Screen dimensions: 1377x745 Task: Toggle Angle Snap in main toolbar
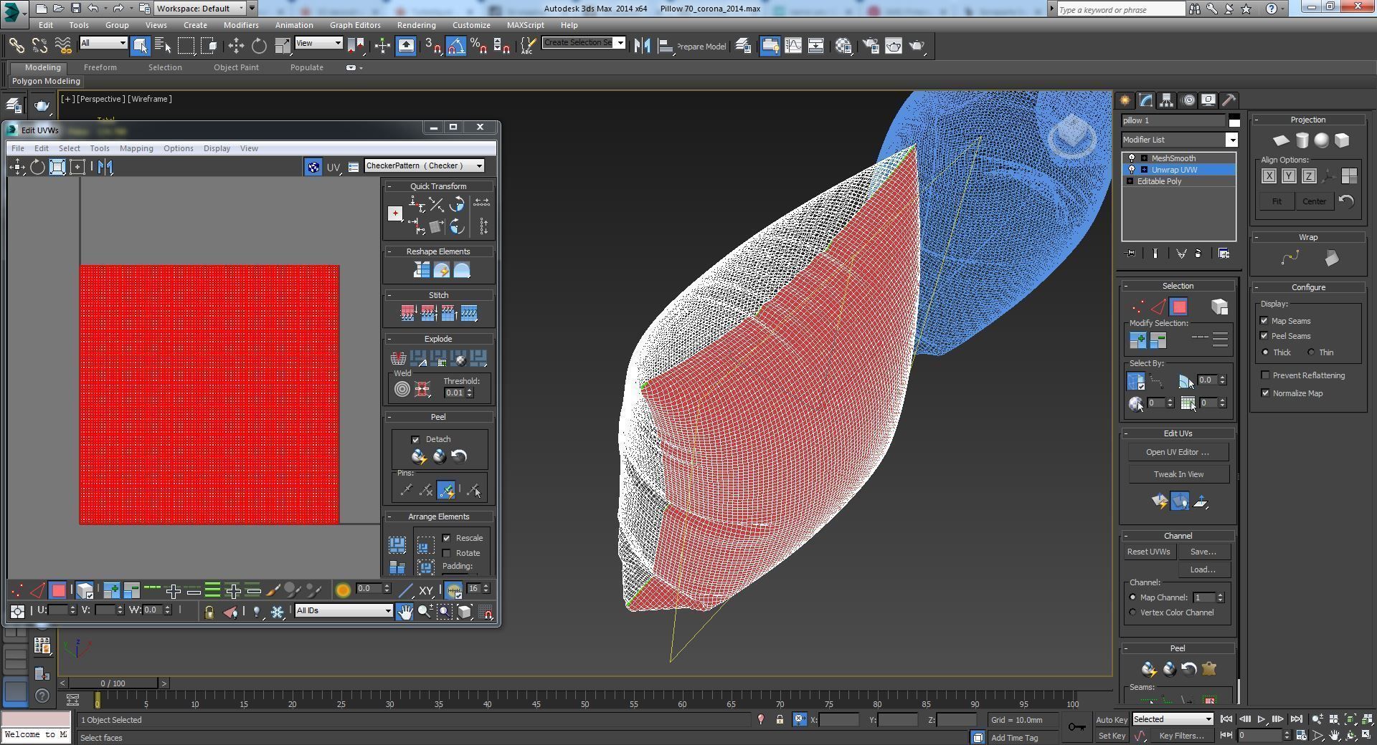click(456, 46)
